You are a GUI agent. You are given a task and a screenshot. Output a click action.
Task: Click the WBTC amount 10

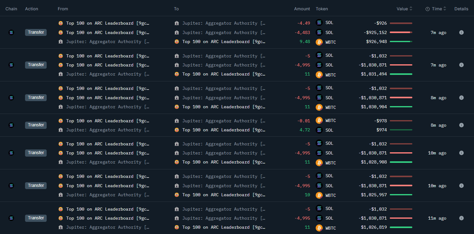pos(307,195)
